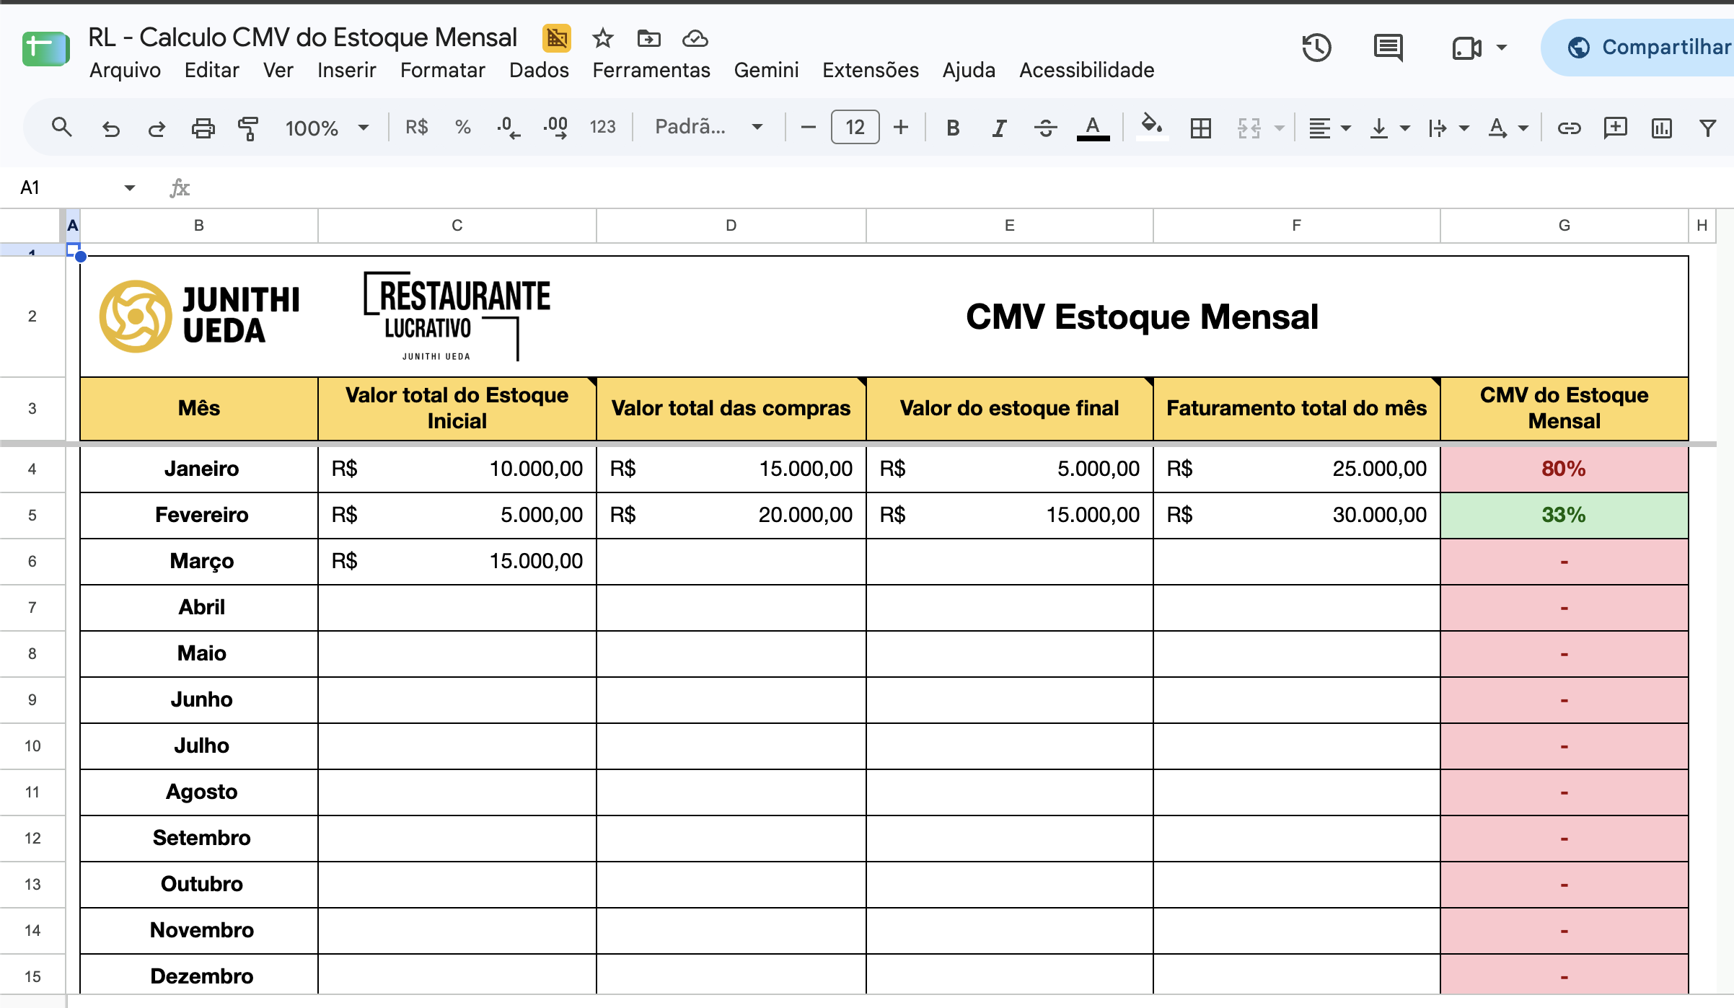Open fill color picker
Image resolution: width=1734 pixels, height=1008 pixels.
[x=1151, y=126]
